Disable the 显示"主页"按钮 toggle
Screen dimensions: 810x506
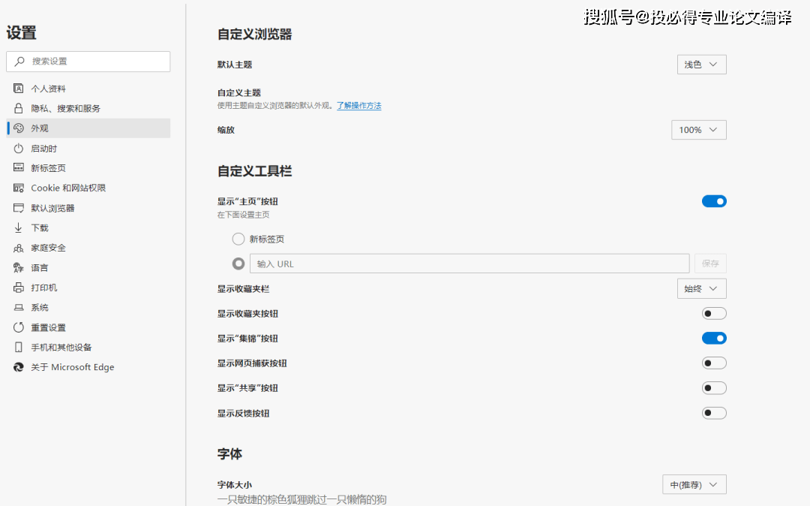(x=714, y=200)
